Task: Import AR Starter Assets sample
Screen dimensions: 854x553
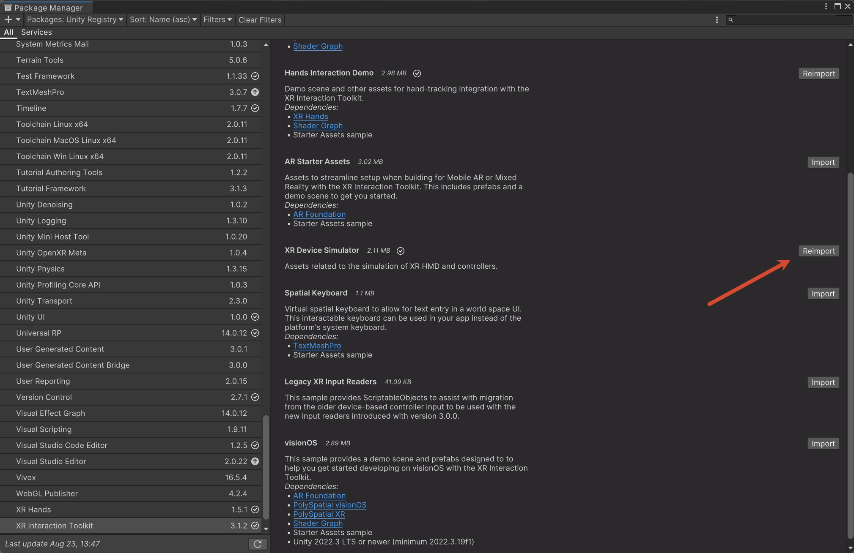Action: [x=823, y=162]
